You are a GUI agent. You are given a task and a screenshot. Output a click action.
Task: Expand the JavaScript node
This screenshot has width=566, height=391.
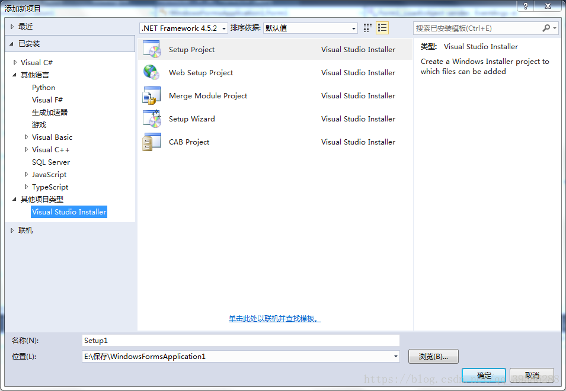26,174
